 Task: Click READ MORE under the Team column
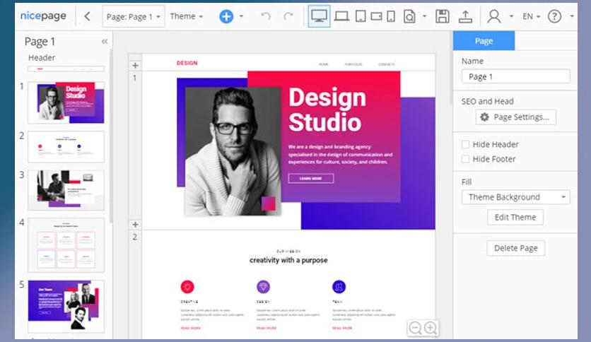342,328
